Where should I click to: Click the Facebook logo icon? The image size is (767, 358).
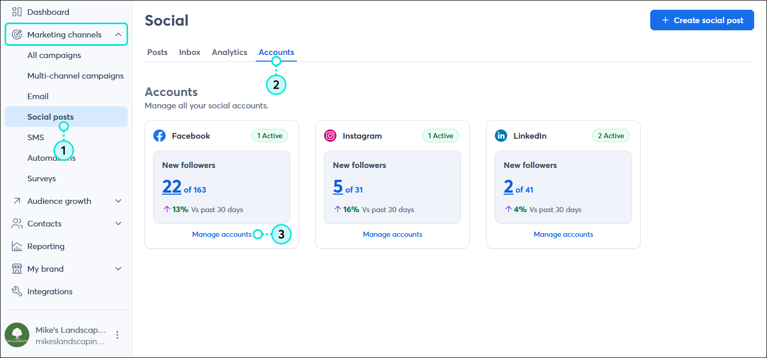point(159,136)
